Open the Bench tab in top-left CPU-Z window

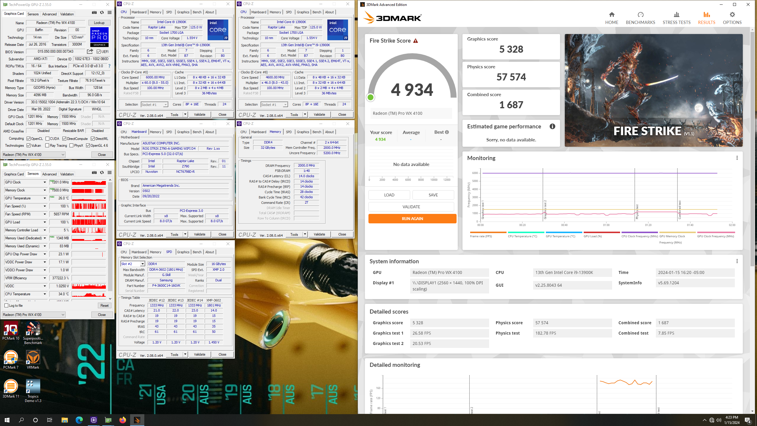tap(197, 12)
